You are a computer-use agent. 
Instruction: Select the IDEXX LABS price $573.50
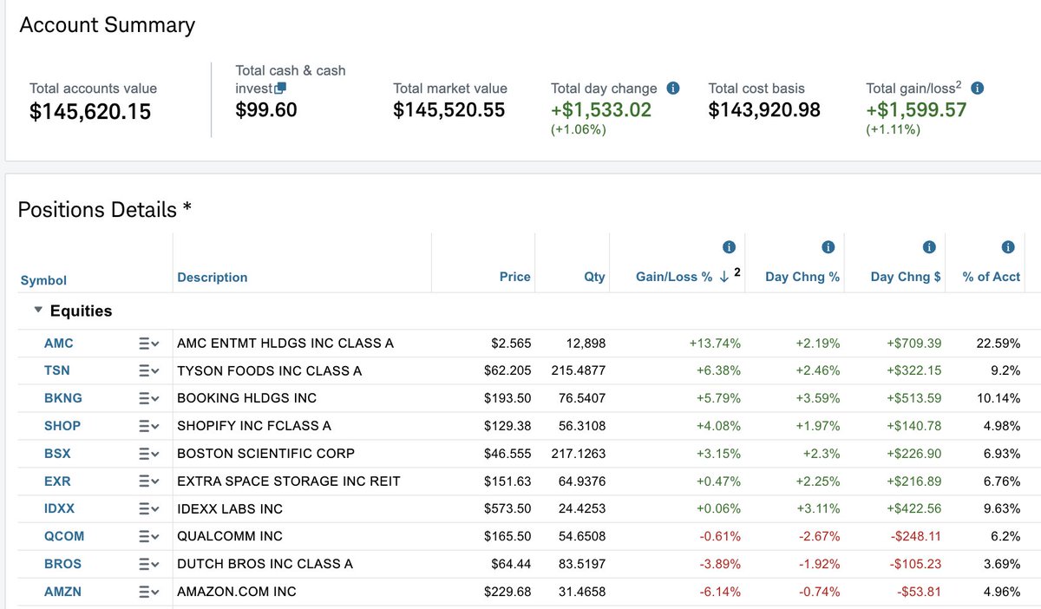pos(508,509)
